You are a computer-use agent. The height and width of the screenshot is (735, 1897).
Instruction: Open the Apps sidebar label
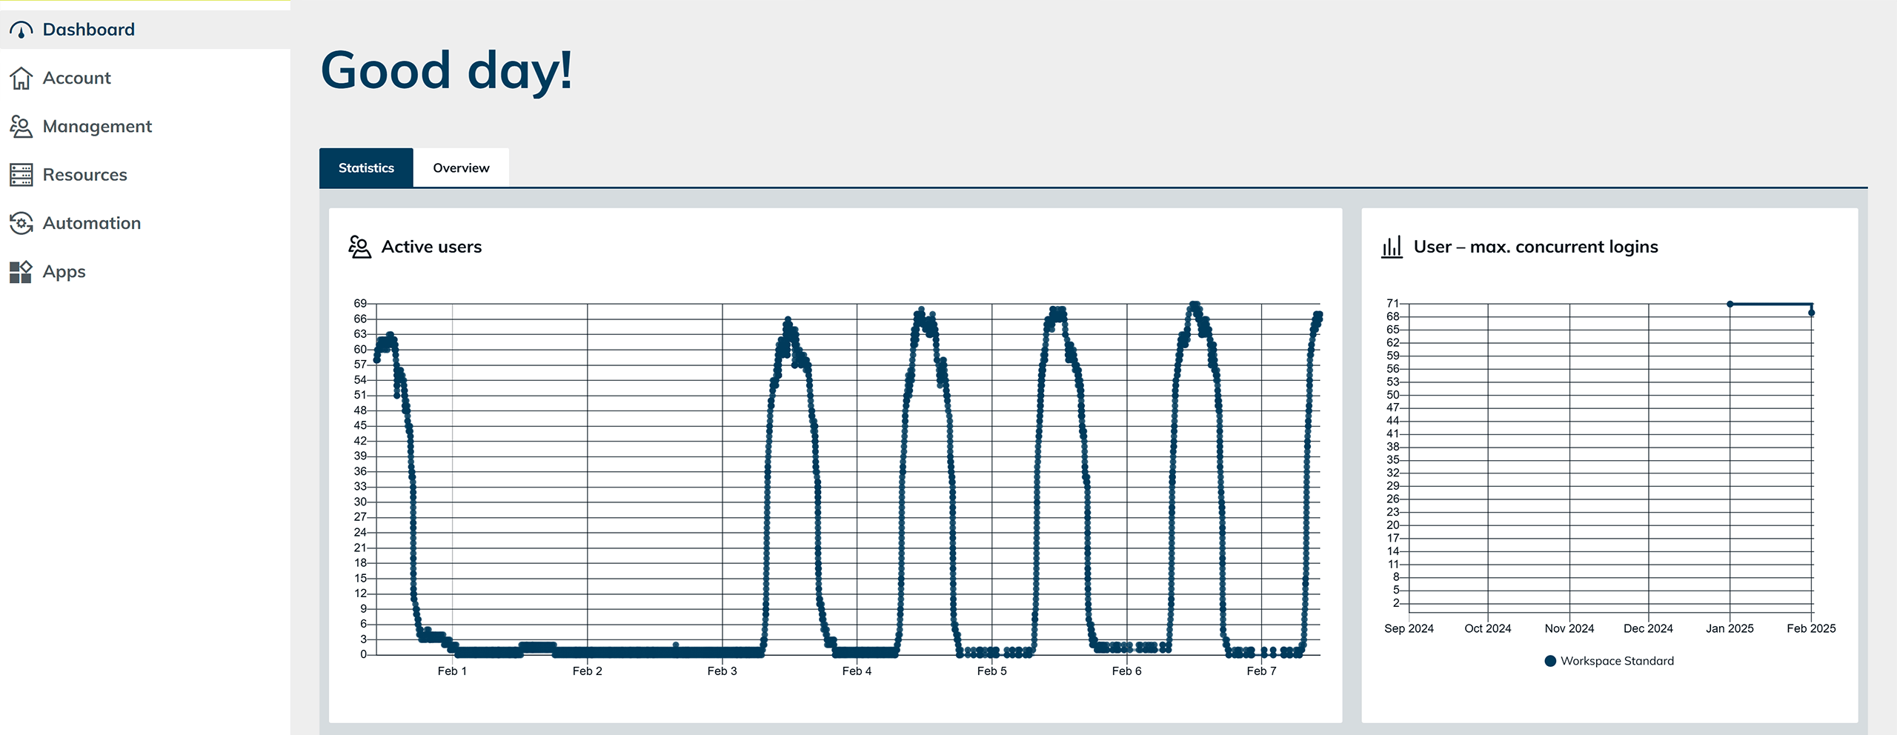point(64,272)
